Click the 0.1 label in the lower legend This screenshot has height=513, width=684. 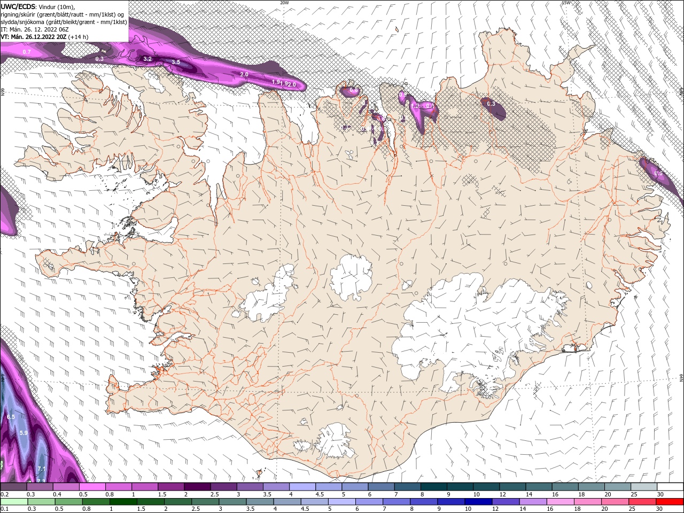coord(4,509)
